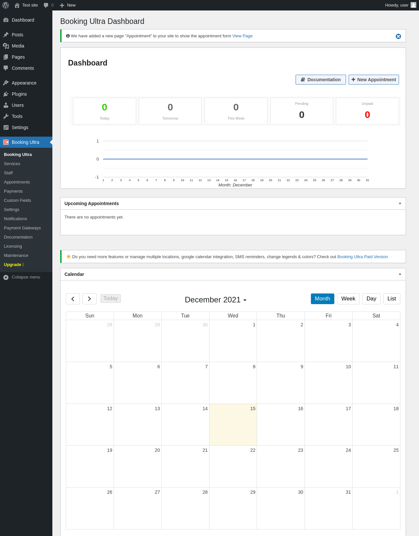Click the user avatar next to Howdy
Screen dimensions: 419x536
[x=413, y=5]
